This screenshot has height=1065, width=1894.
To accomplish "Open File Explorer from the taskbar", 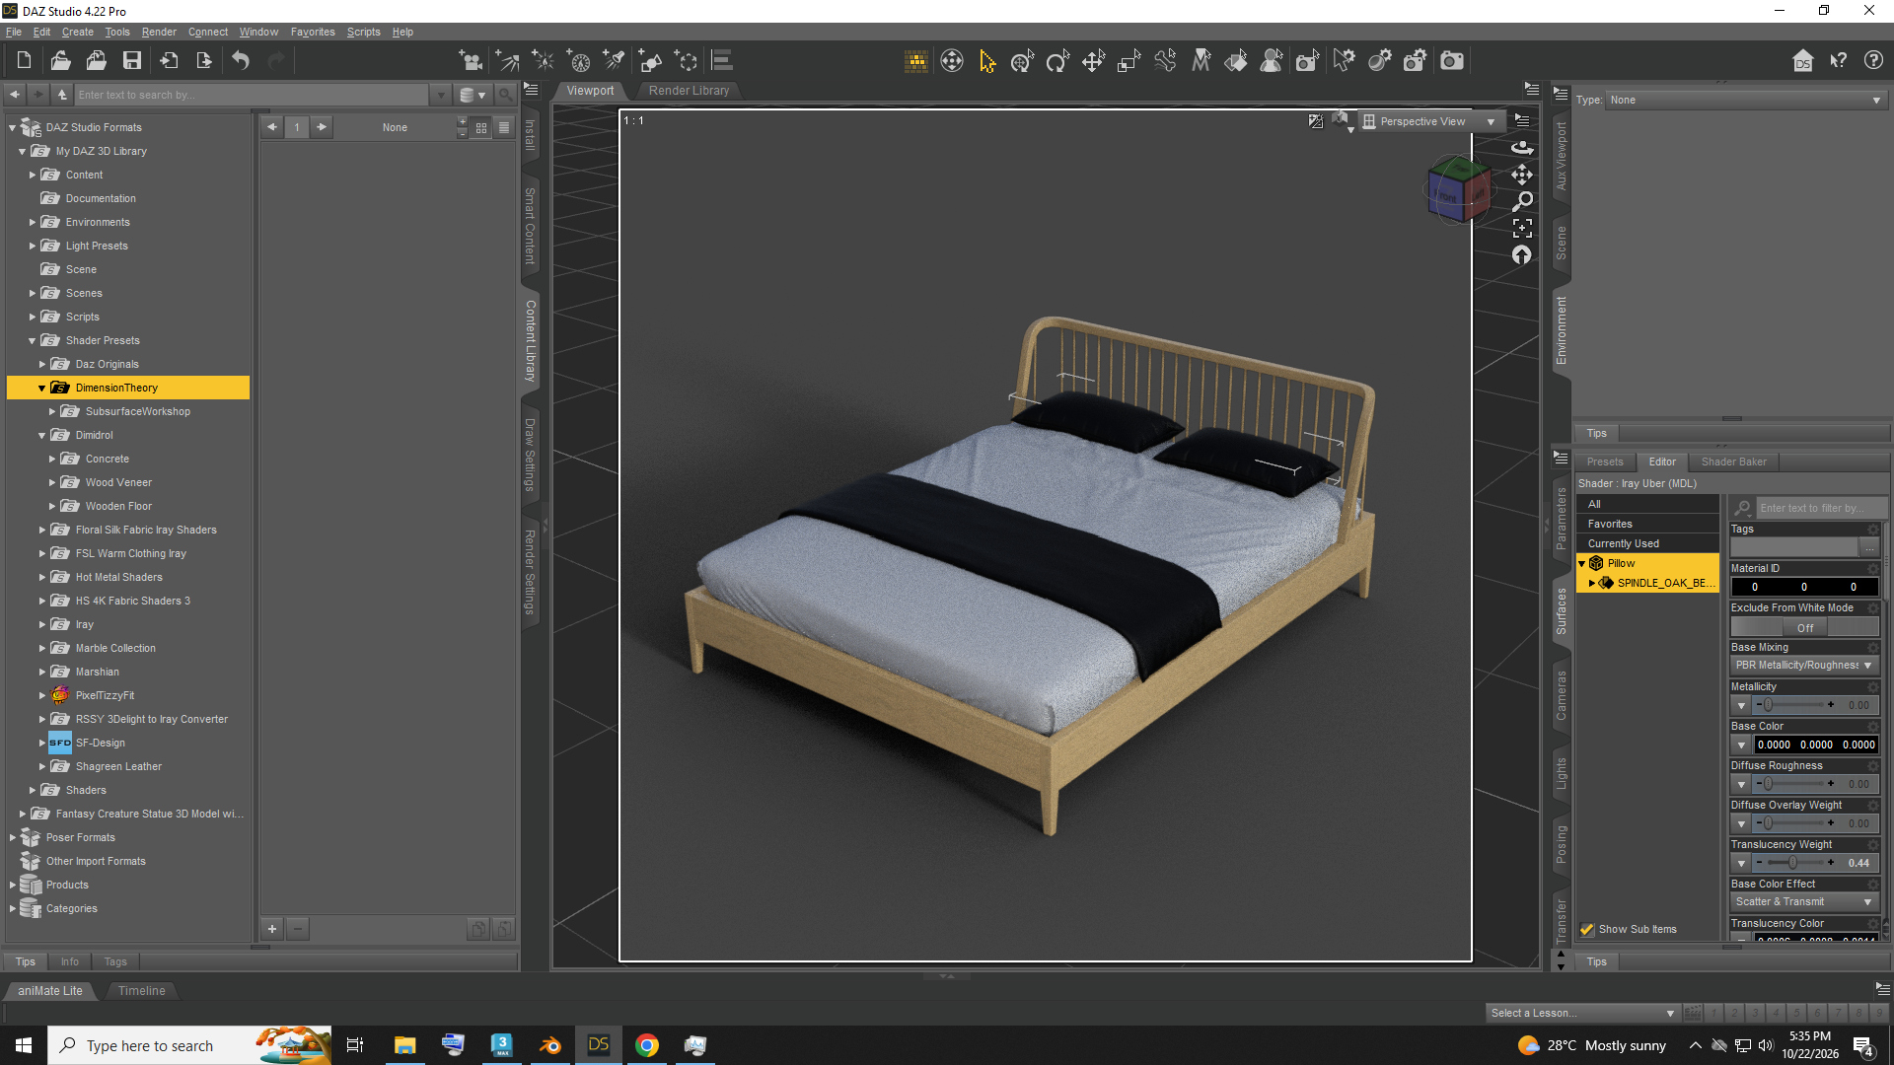I will pyautogui.click(x=404, y=1045).
